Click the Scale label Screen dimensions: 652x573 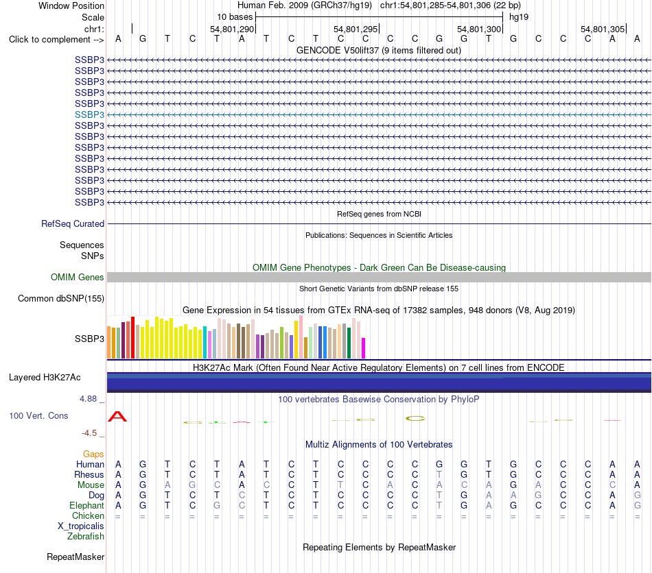[x=93, y=17]
